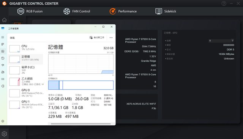Open Task Manager processes page icon

click(3, 44)
